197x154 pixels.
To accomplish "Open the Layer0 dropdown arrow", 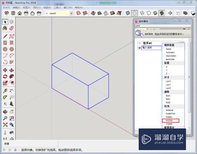I will [71, 13].
